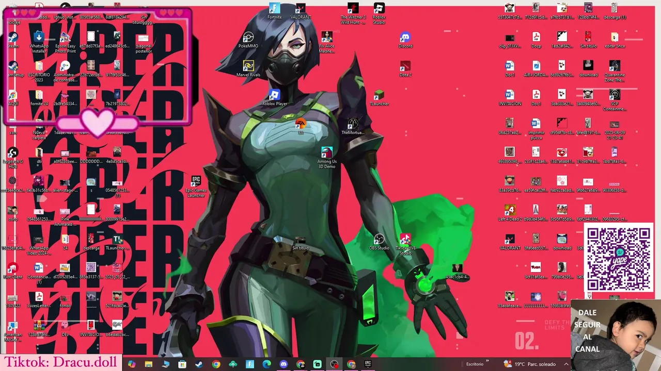Open The Witcher 3 Wild Hunt shortcut
Image resolution: width=661 pixels, height=371 pixels.
tap(353, 13)
